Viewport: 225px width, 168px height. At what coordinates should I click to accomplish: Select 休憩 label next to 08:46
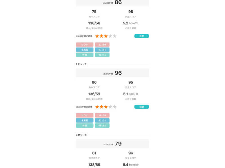(x=85, y=55)
